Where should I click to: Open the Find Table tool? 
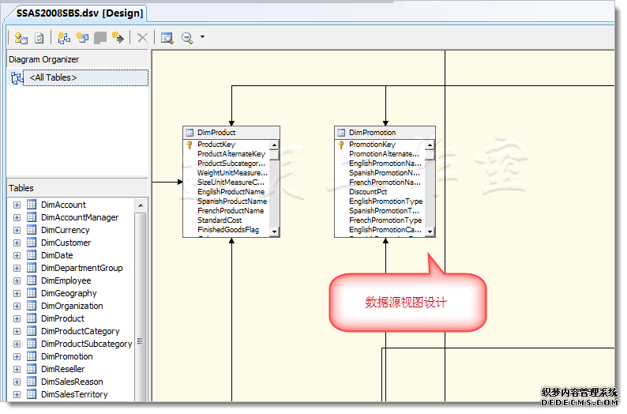pos(167,37)
